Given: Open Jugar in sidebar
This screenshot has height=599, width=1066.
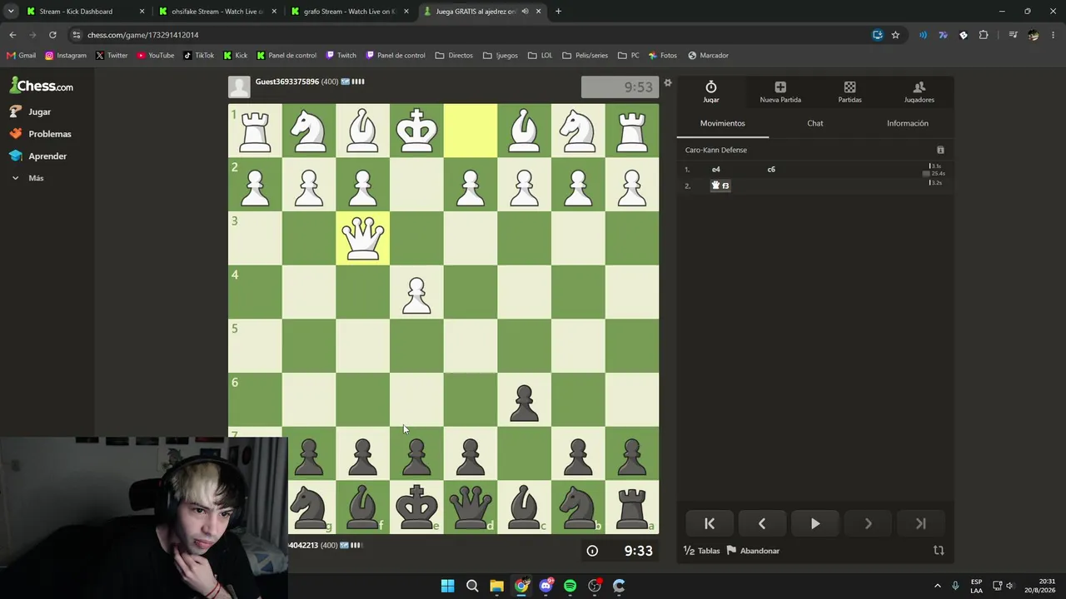Looking at the screenshot, I should 39,111.
